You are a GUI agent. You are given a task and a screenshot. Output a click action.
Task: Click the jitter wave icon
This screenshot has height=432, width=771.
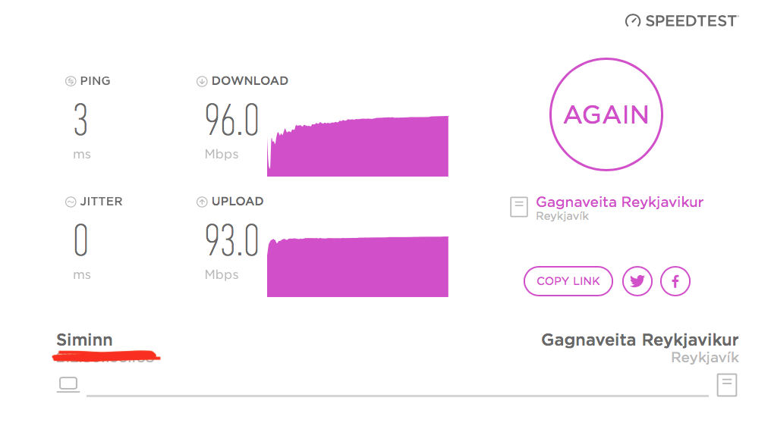[71, 202]
